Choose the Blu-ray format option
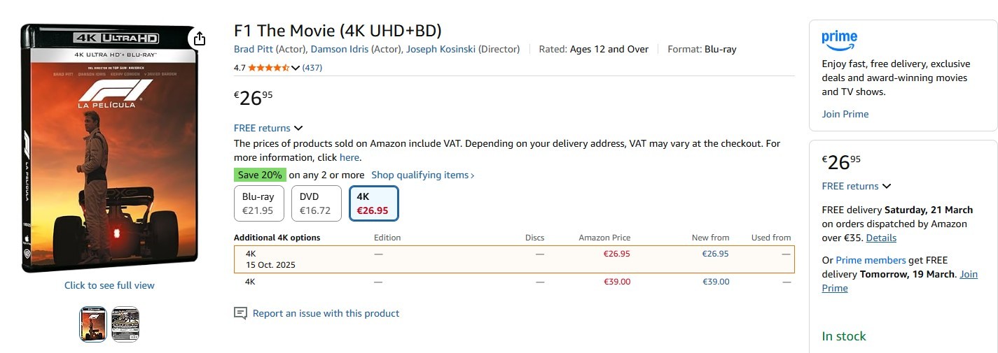 pos(258,203)
